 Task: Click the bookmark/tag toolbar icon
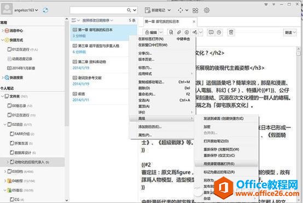171,32
